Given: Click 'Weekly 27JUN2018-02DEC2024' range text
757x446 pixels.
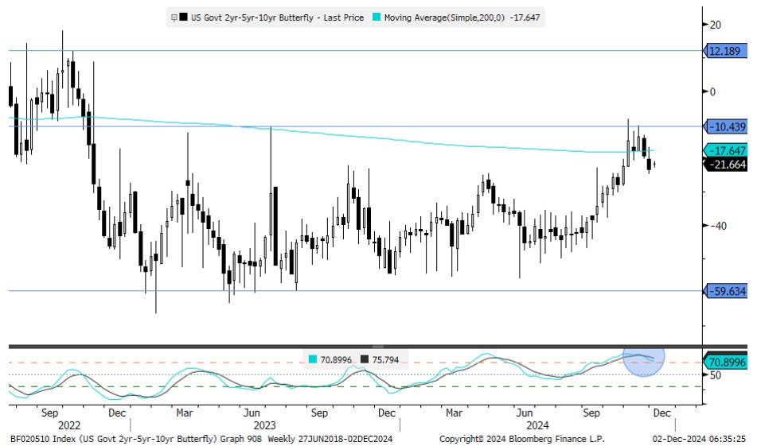Looking at the screenshot, I should click(x=330, y=440).
